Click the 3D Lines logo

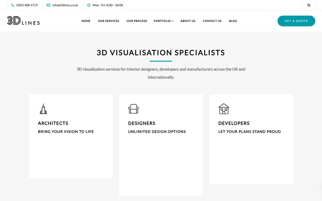tap(23, 21)
